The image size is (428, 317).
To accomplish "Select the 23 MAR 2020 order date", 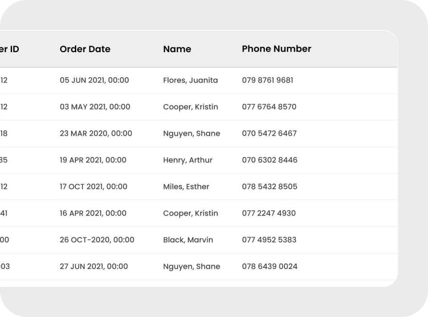I will [x=96, y=133].
